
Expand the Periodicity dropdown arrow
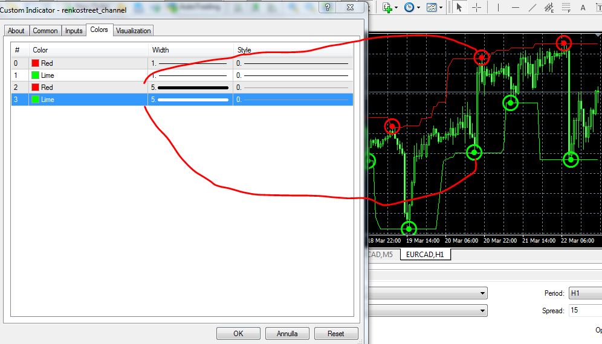(x=418, y=7)
